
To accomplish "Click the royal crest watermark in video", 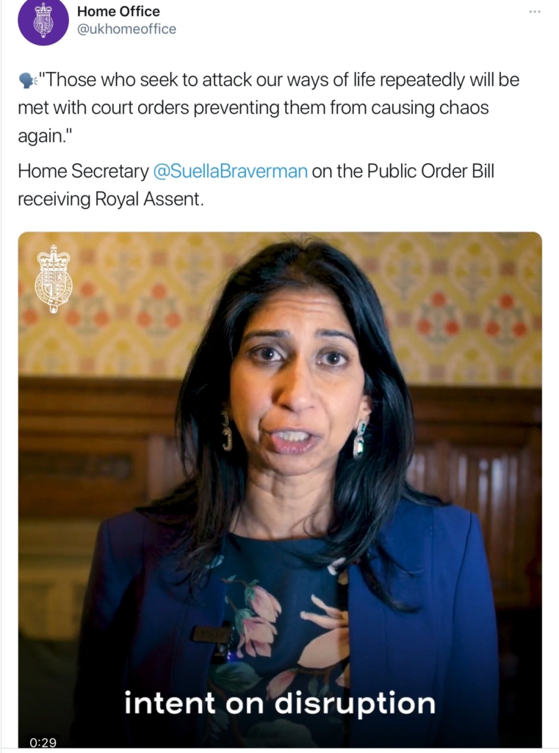I will coord(54,279).
